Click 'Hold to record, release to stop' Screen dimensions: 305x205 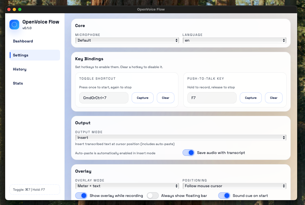point(211,87)
